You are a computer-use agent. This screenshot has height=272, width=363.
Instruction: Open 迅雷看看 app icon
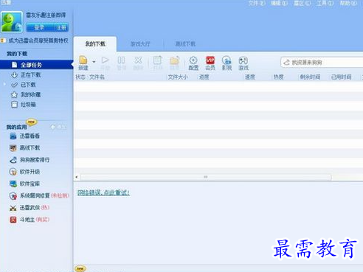[x=13, y=136]
